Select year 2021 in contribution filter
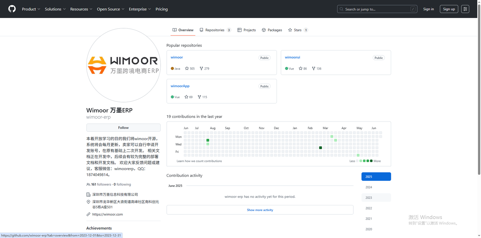 pos(376,219)
